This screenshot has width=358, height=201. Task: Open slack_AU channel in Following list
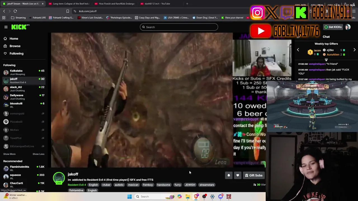(x=24, y=89)
